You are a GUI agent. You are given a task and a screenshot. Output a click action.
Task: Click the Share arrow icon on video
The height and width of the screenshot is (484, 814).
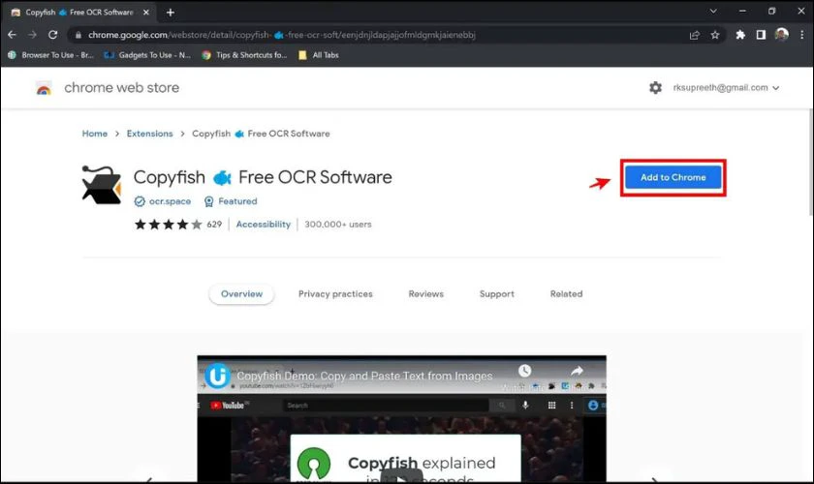coord(577,371)
